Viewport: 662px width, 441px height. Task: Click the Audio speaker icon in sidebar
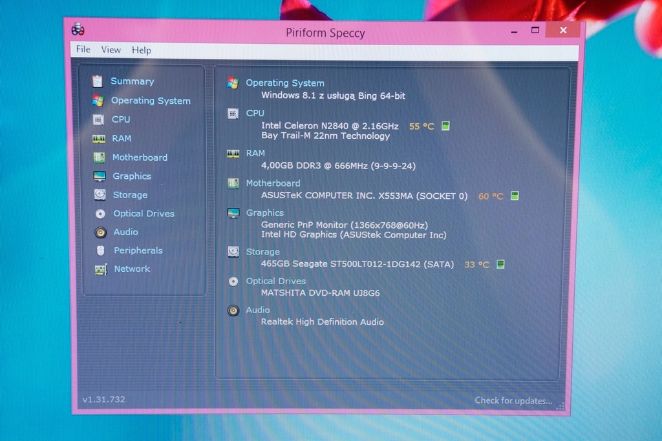click(x=100, y=232)
